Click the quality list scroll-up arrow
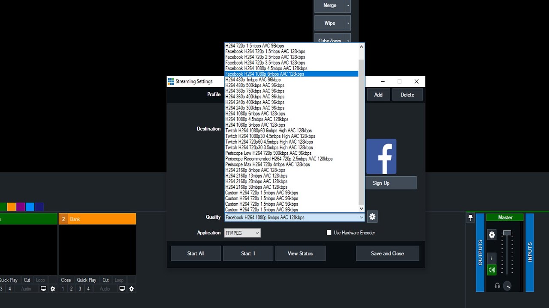The image size is (549, 308). tap(362, 46)
